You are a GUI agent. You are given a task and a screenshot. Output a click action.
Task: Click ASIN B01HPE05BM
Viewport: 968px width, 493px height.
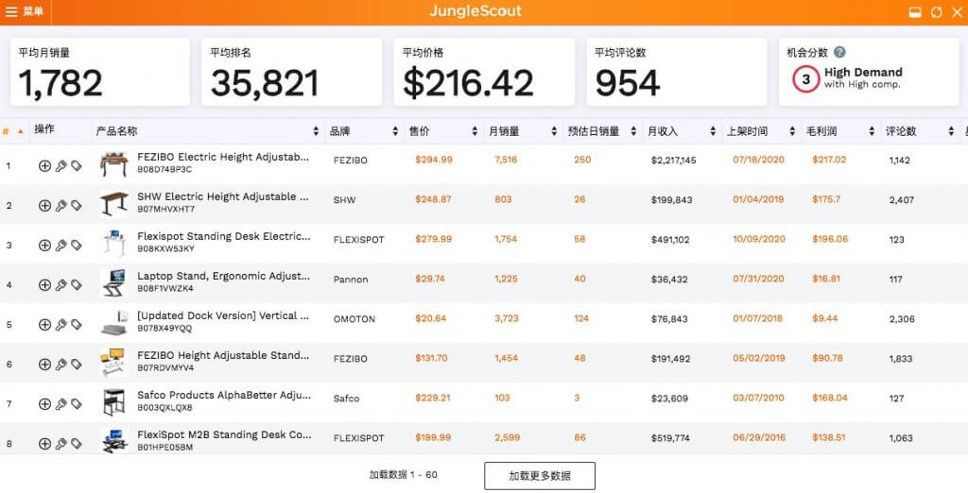coord(164,448)
